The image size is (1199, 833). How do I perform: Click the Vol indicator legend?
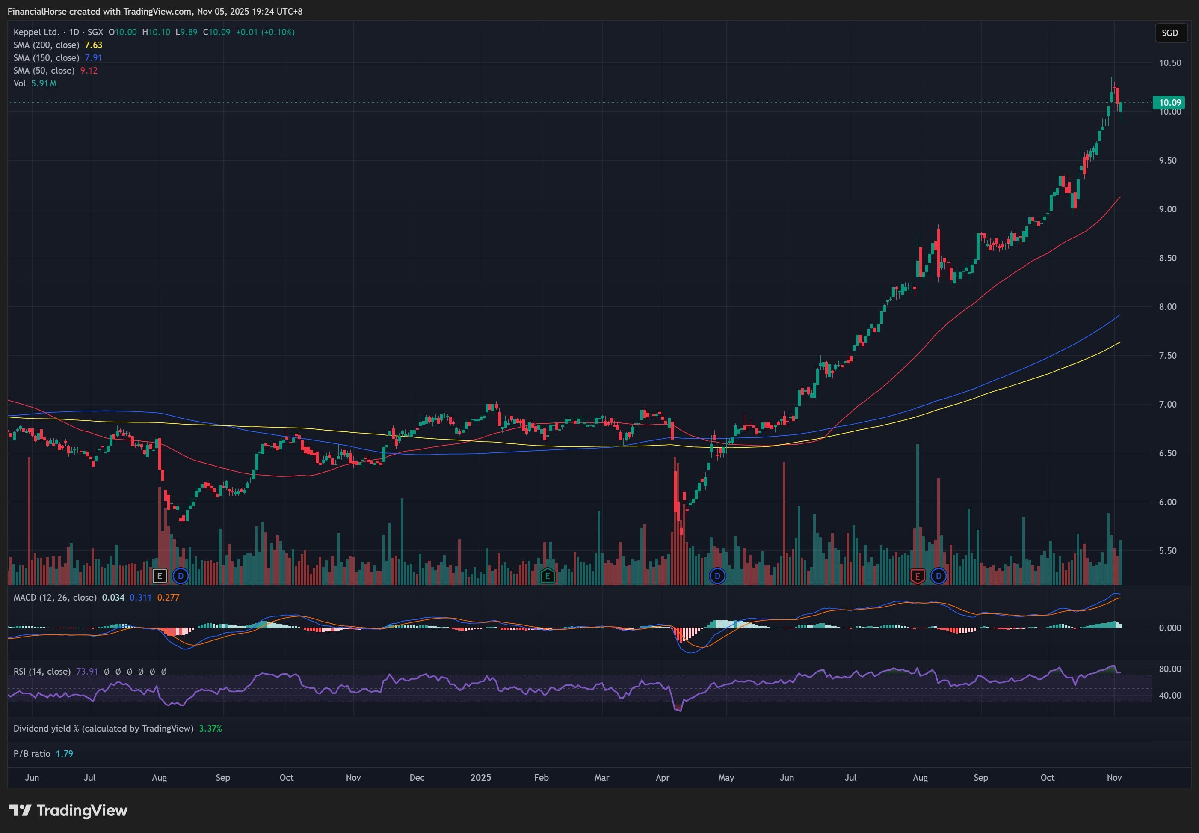tap(19, 83)
